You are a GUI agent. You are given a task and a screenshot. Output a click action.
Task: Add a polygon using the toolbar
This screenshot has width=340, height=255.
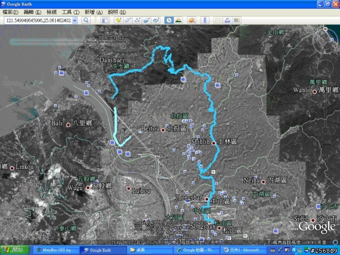point(128,20)
